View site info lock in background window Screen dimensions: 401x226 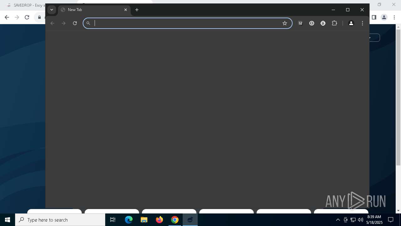(x=39, y=17)
